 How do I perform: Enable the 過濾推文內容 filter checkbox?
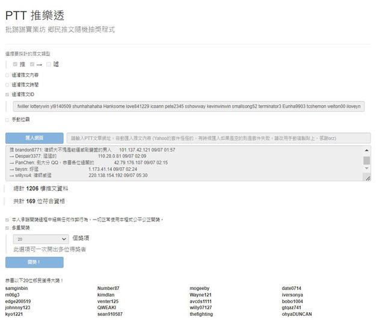[x=7, y=75]
